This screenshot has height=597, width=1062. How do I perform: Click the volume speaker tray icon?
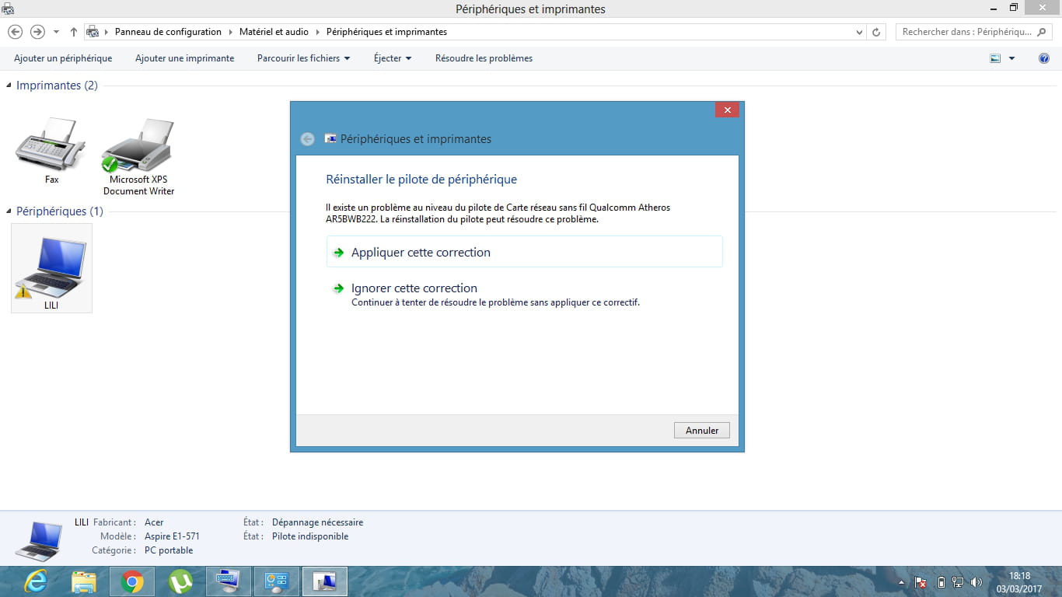[x=976, y=582]
